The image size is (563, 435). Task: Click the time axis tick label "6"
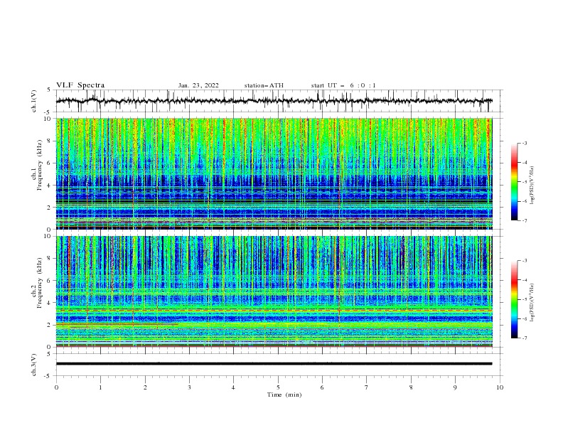pyautogui.click(x=322, y=387)
